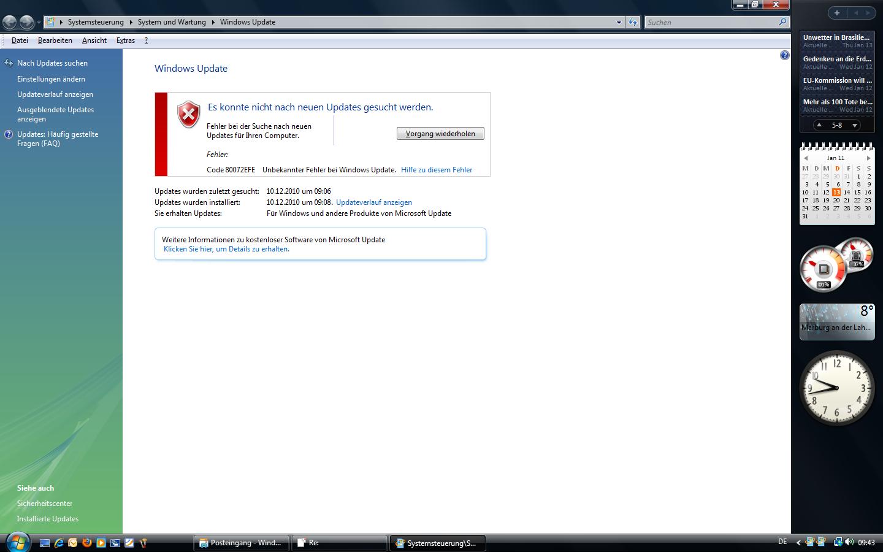The image size is (883, 552).
Task: Go to previous month in calendar gadget
Action: 806,158
